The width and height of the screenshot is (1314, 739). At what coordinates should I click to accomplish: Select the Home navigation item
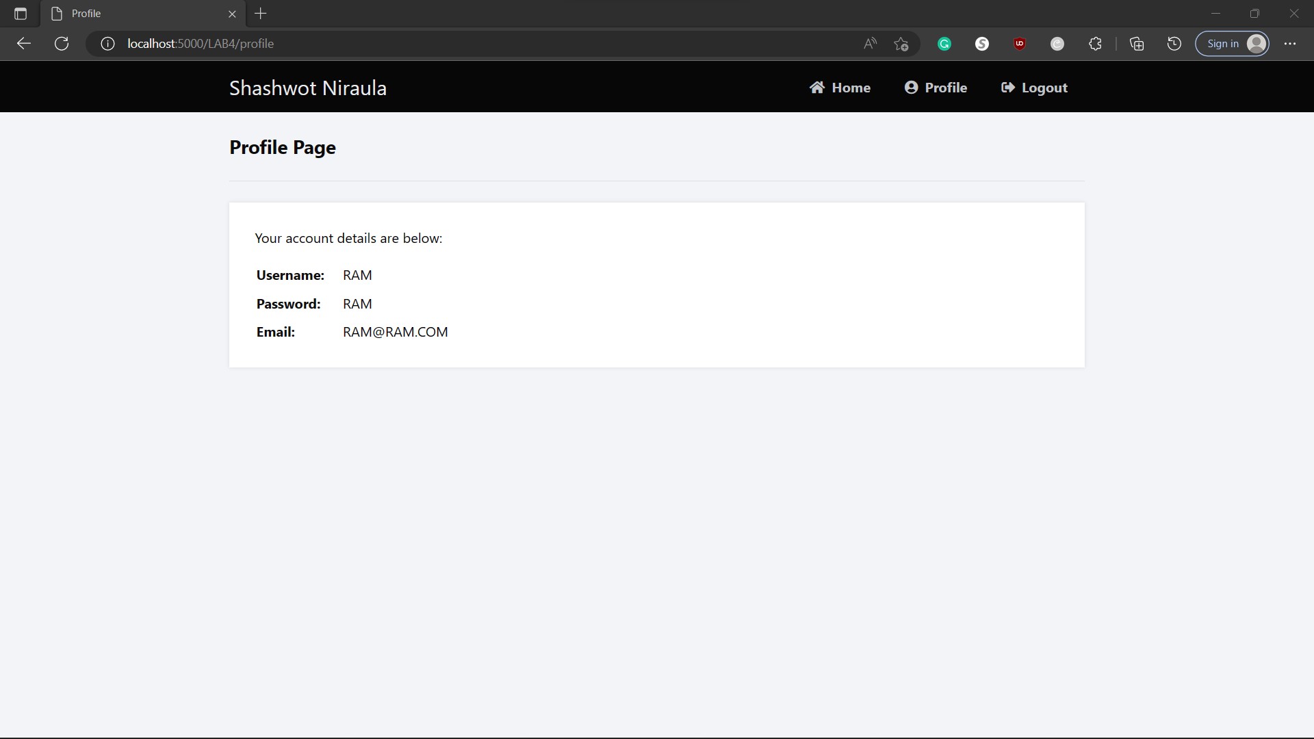[x=840, y=87]
